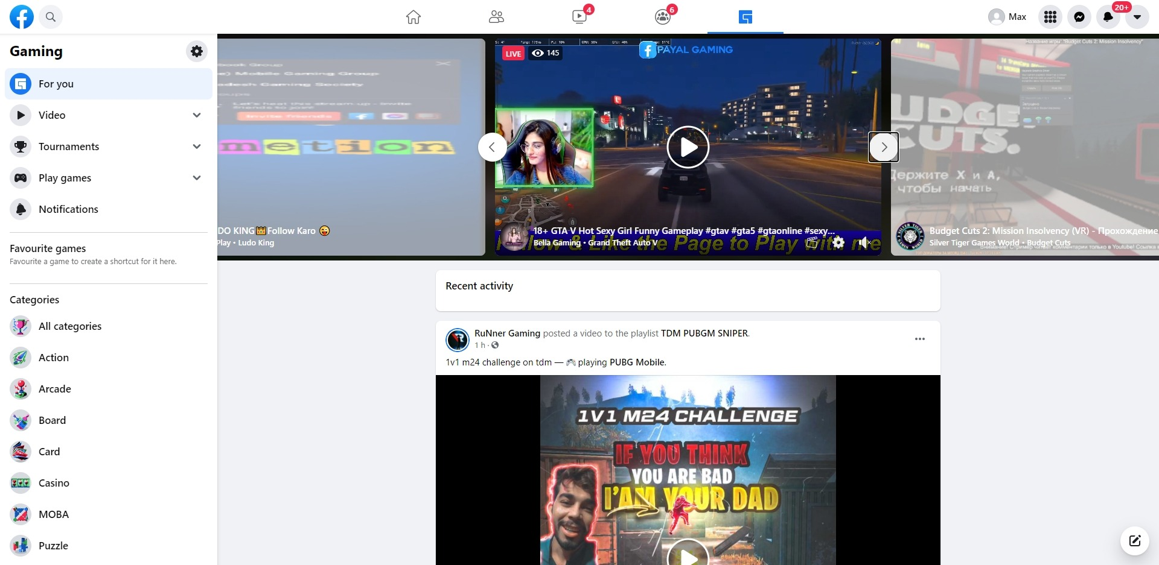Viewport: 1159px width, 565px height.
Task: Open Gaming Notifications in sidebar
Action: click(109, 209)
